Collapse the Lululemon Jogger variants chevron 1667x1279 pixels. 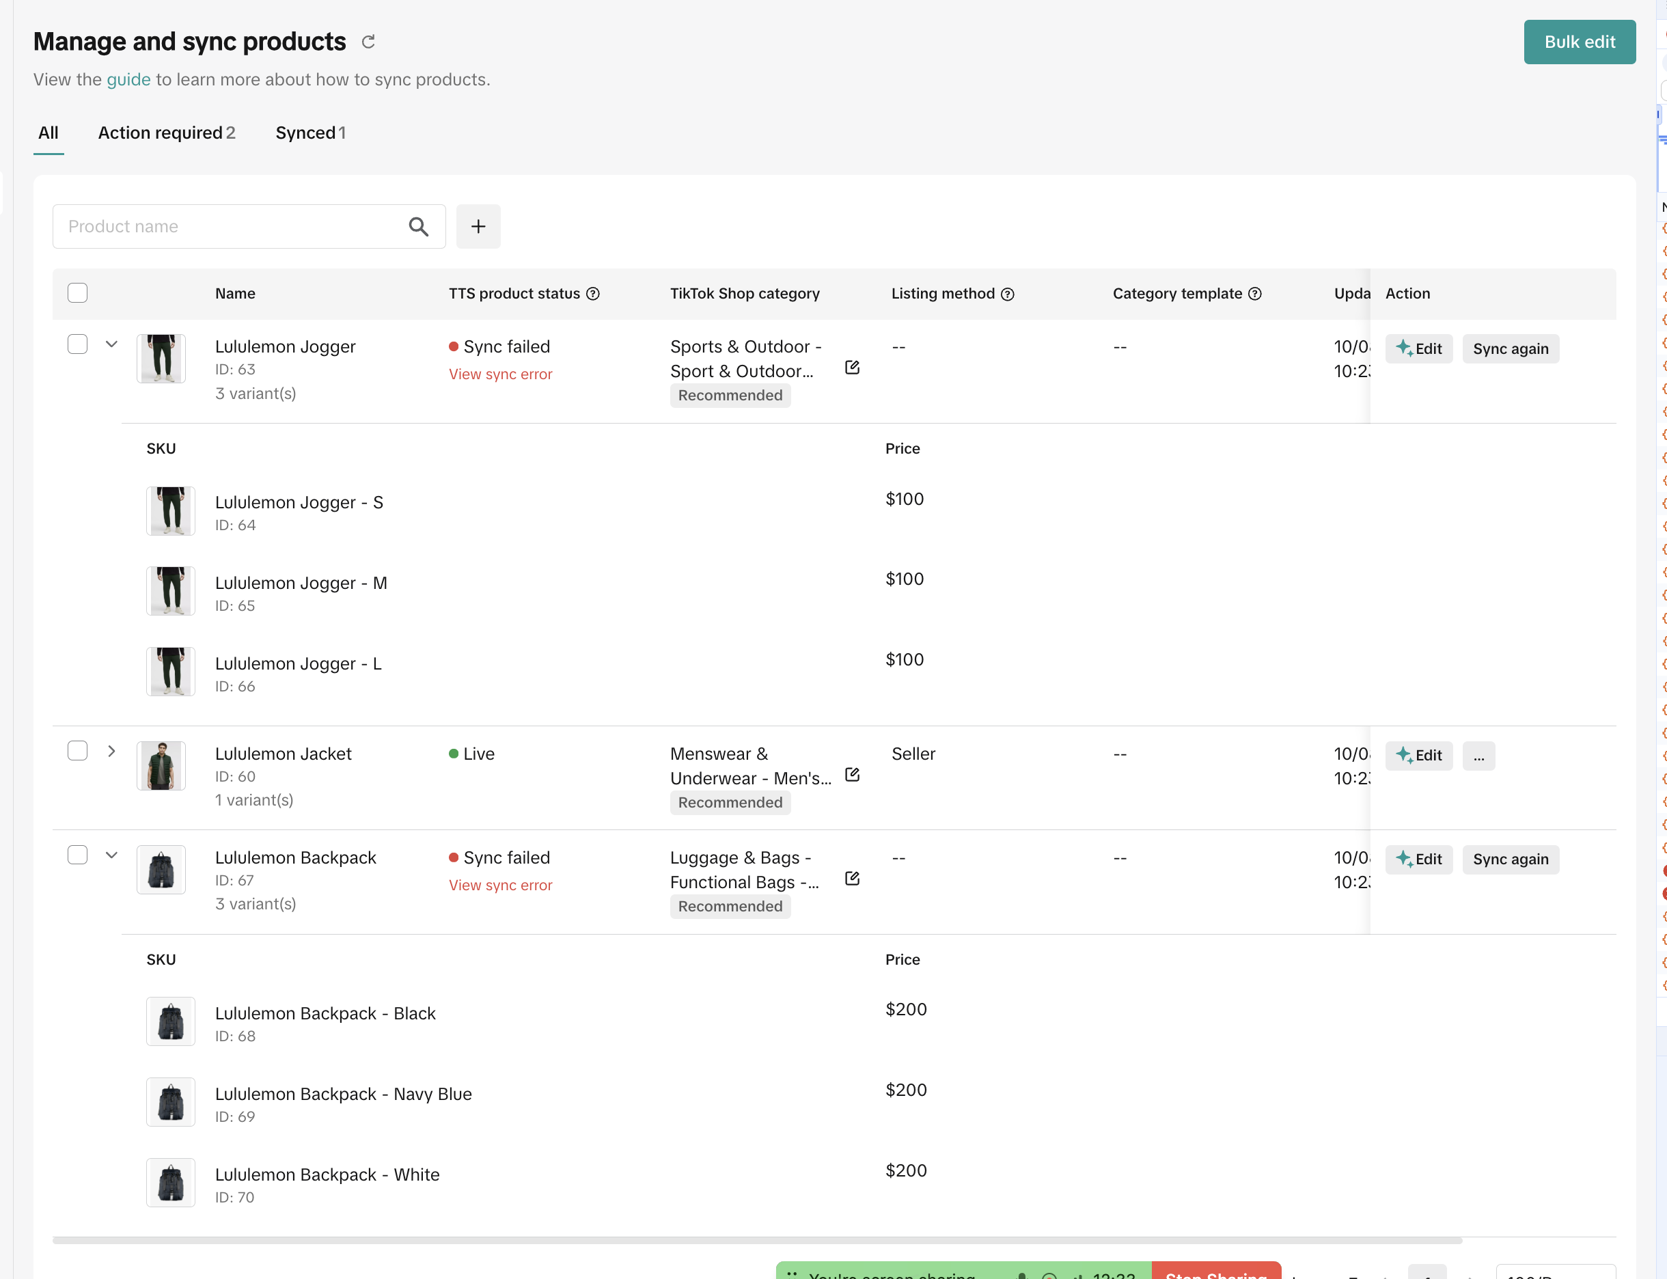111,344
